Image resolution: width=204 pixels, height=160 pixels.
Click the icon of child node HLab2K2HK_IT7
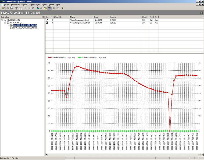pyautogui.click(x=8, y=23)
